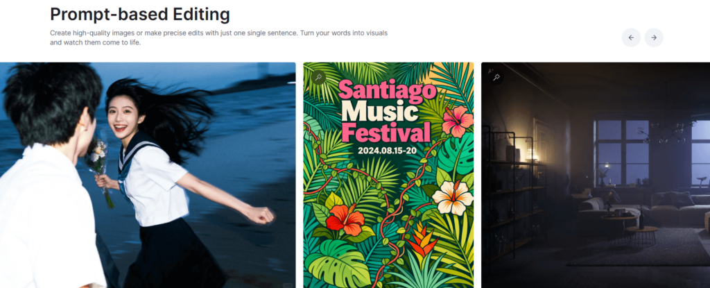Click the description paragraph under the heading
Image resolution: width=710 pixels, height=288 pixels.
(218, 38)
